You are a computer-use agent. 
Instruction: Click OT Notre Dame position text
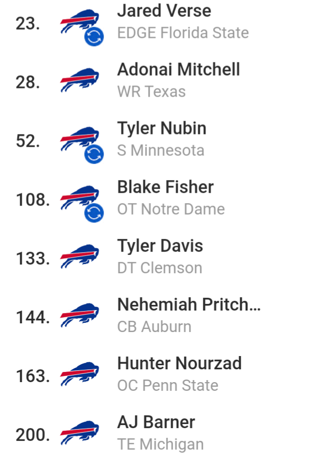click(x=171, y=209)
